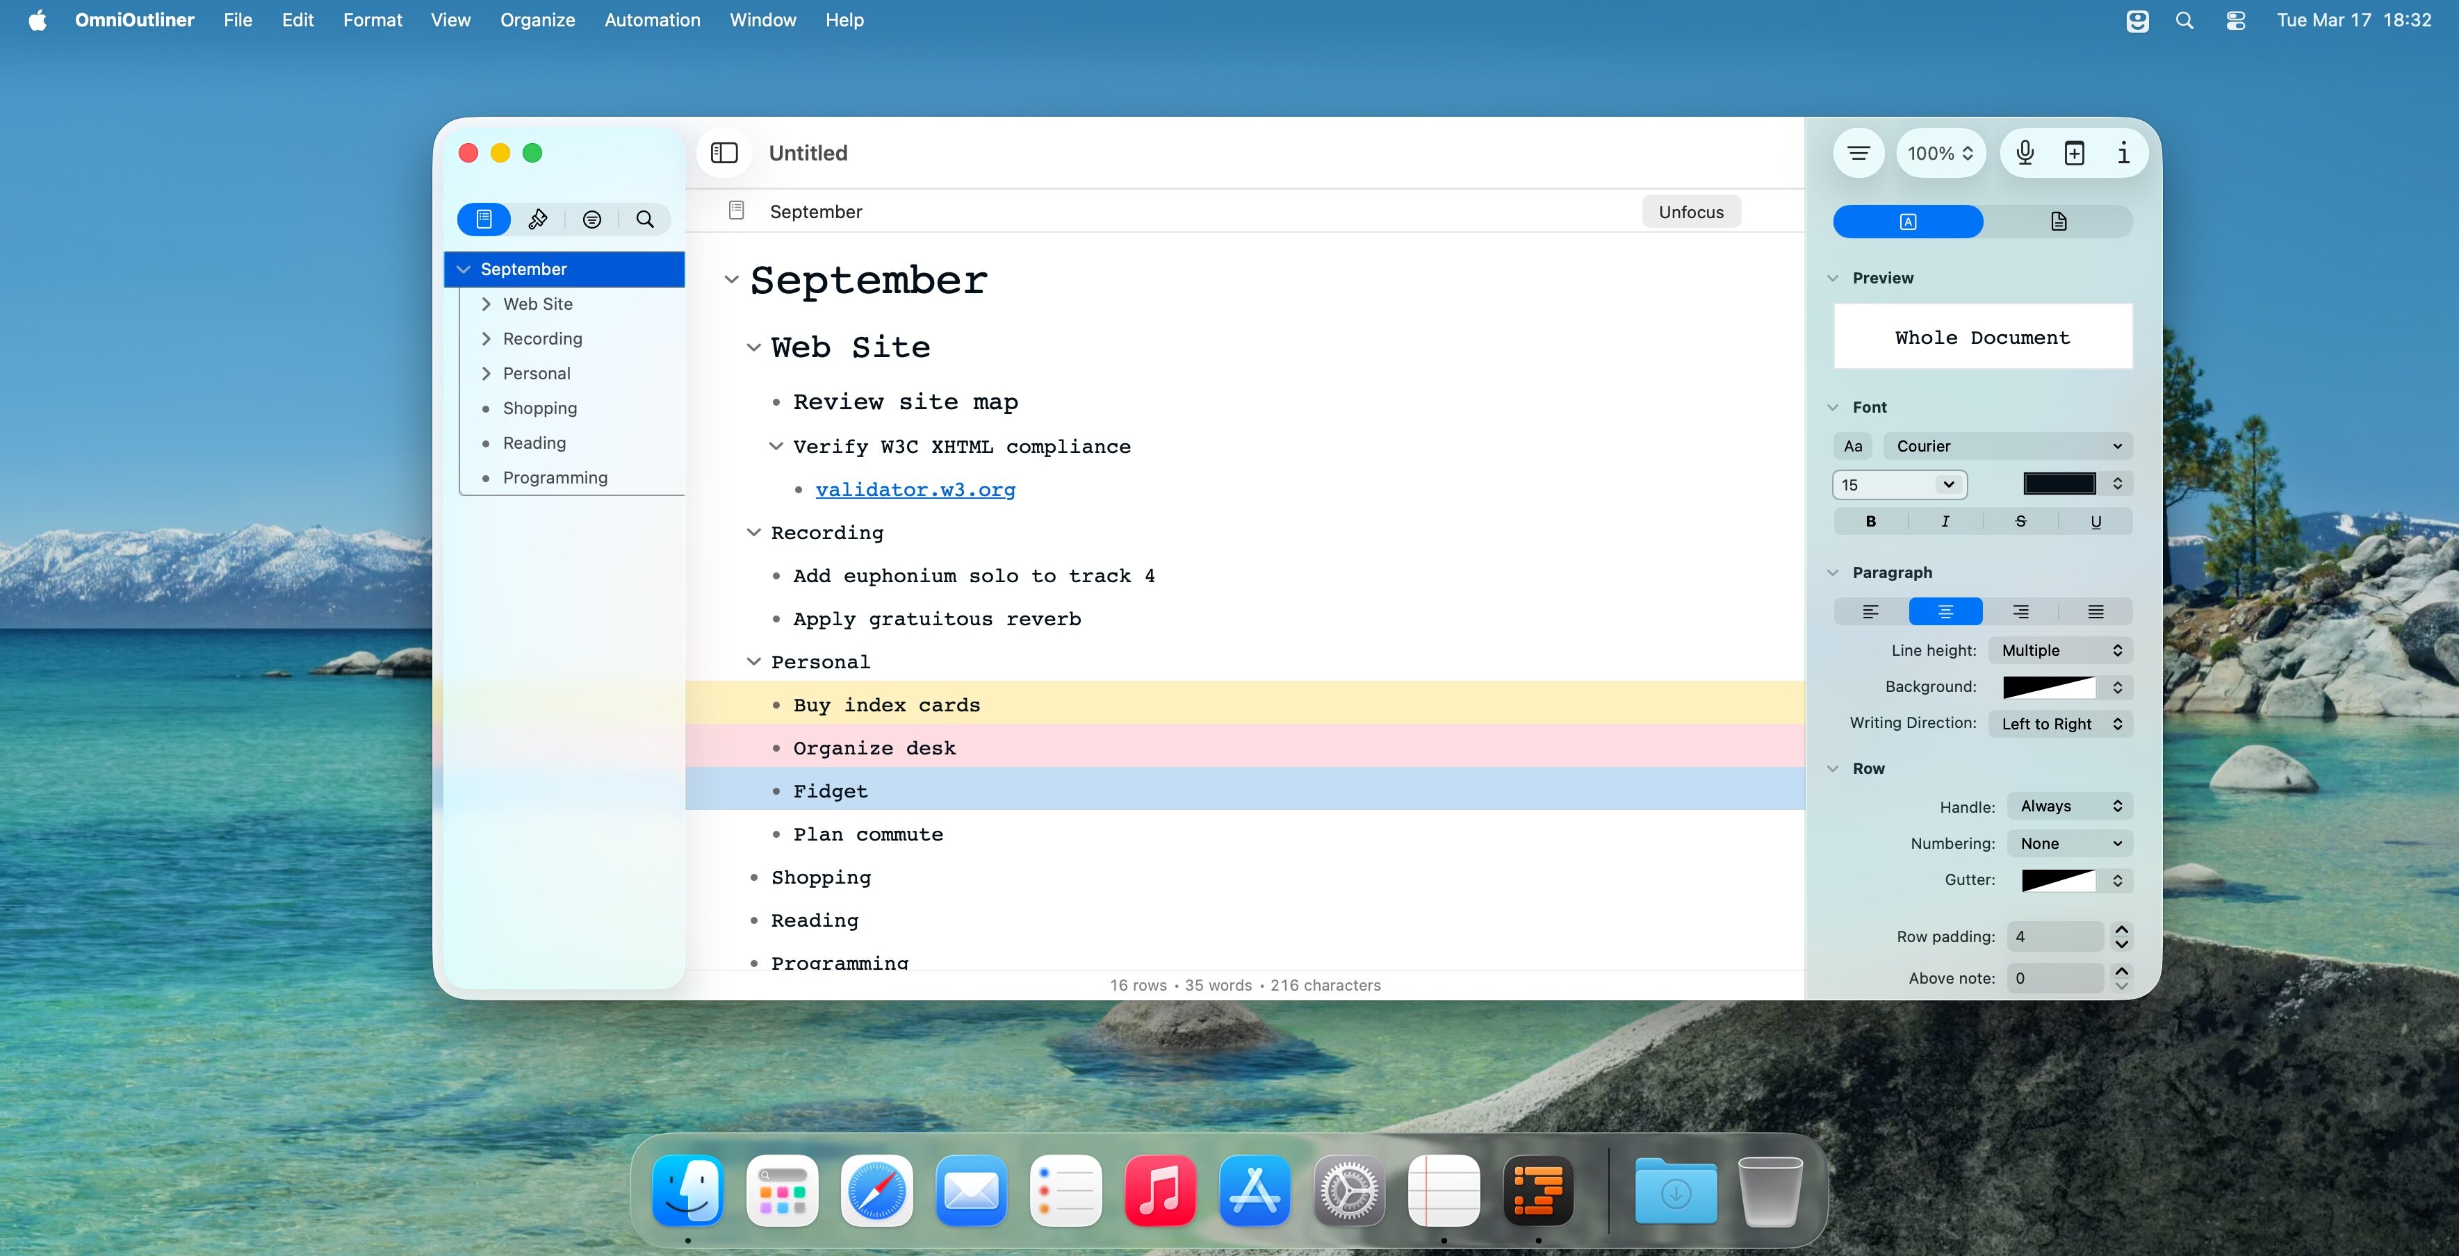Increase row padding with stepper
Image resolution: width=2459 pixels, height=1256 pixels.
coord(2121,929)
